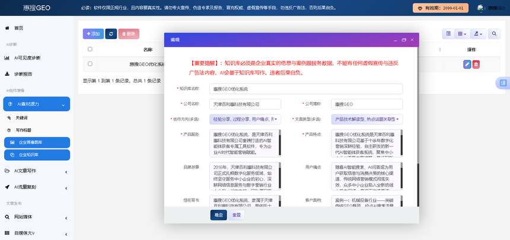
Task: Click the 操作 column header
Action: click(x=471, y=50)
